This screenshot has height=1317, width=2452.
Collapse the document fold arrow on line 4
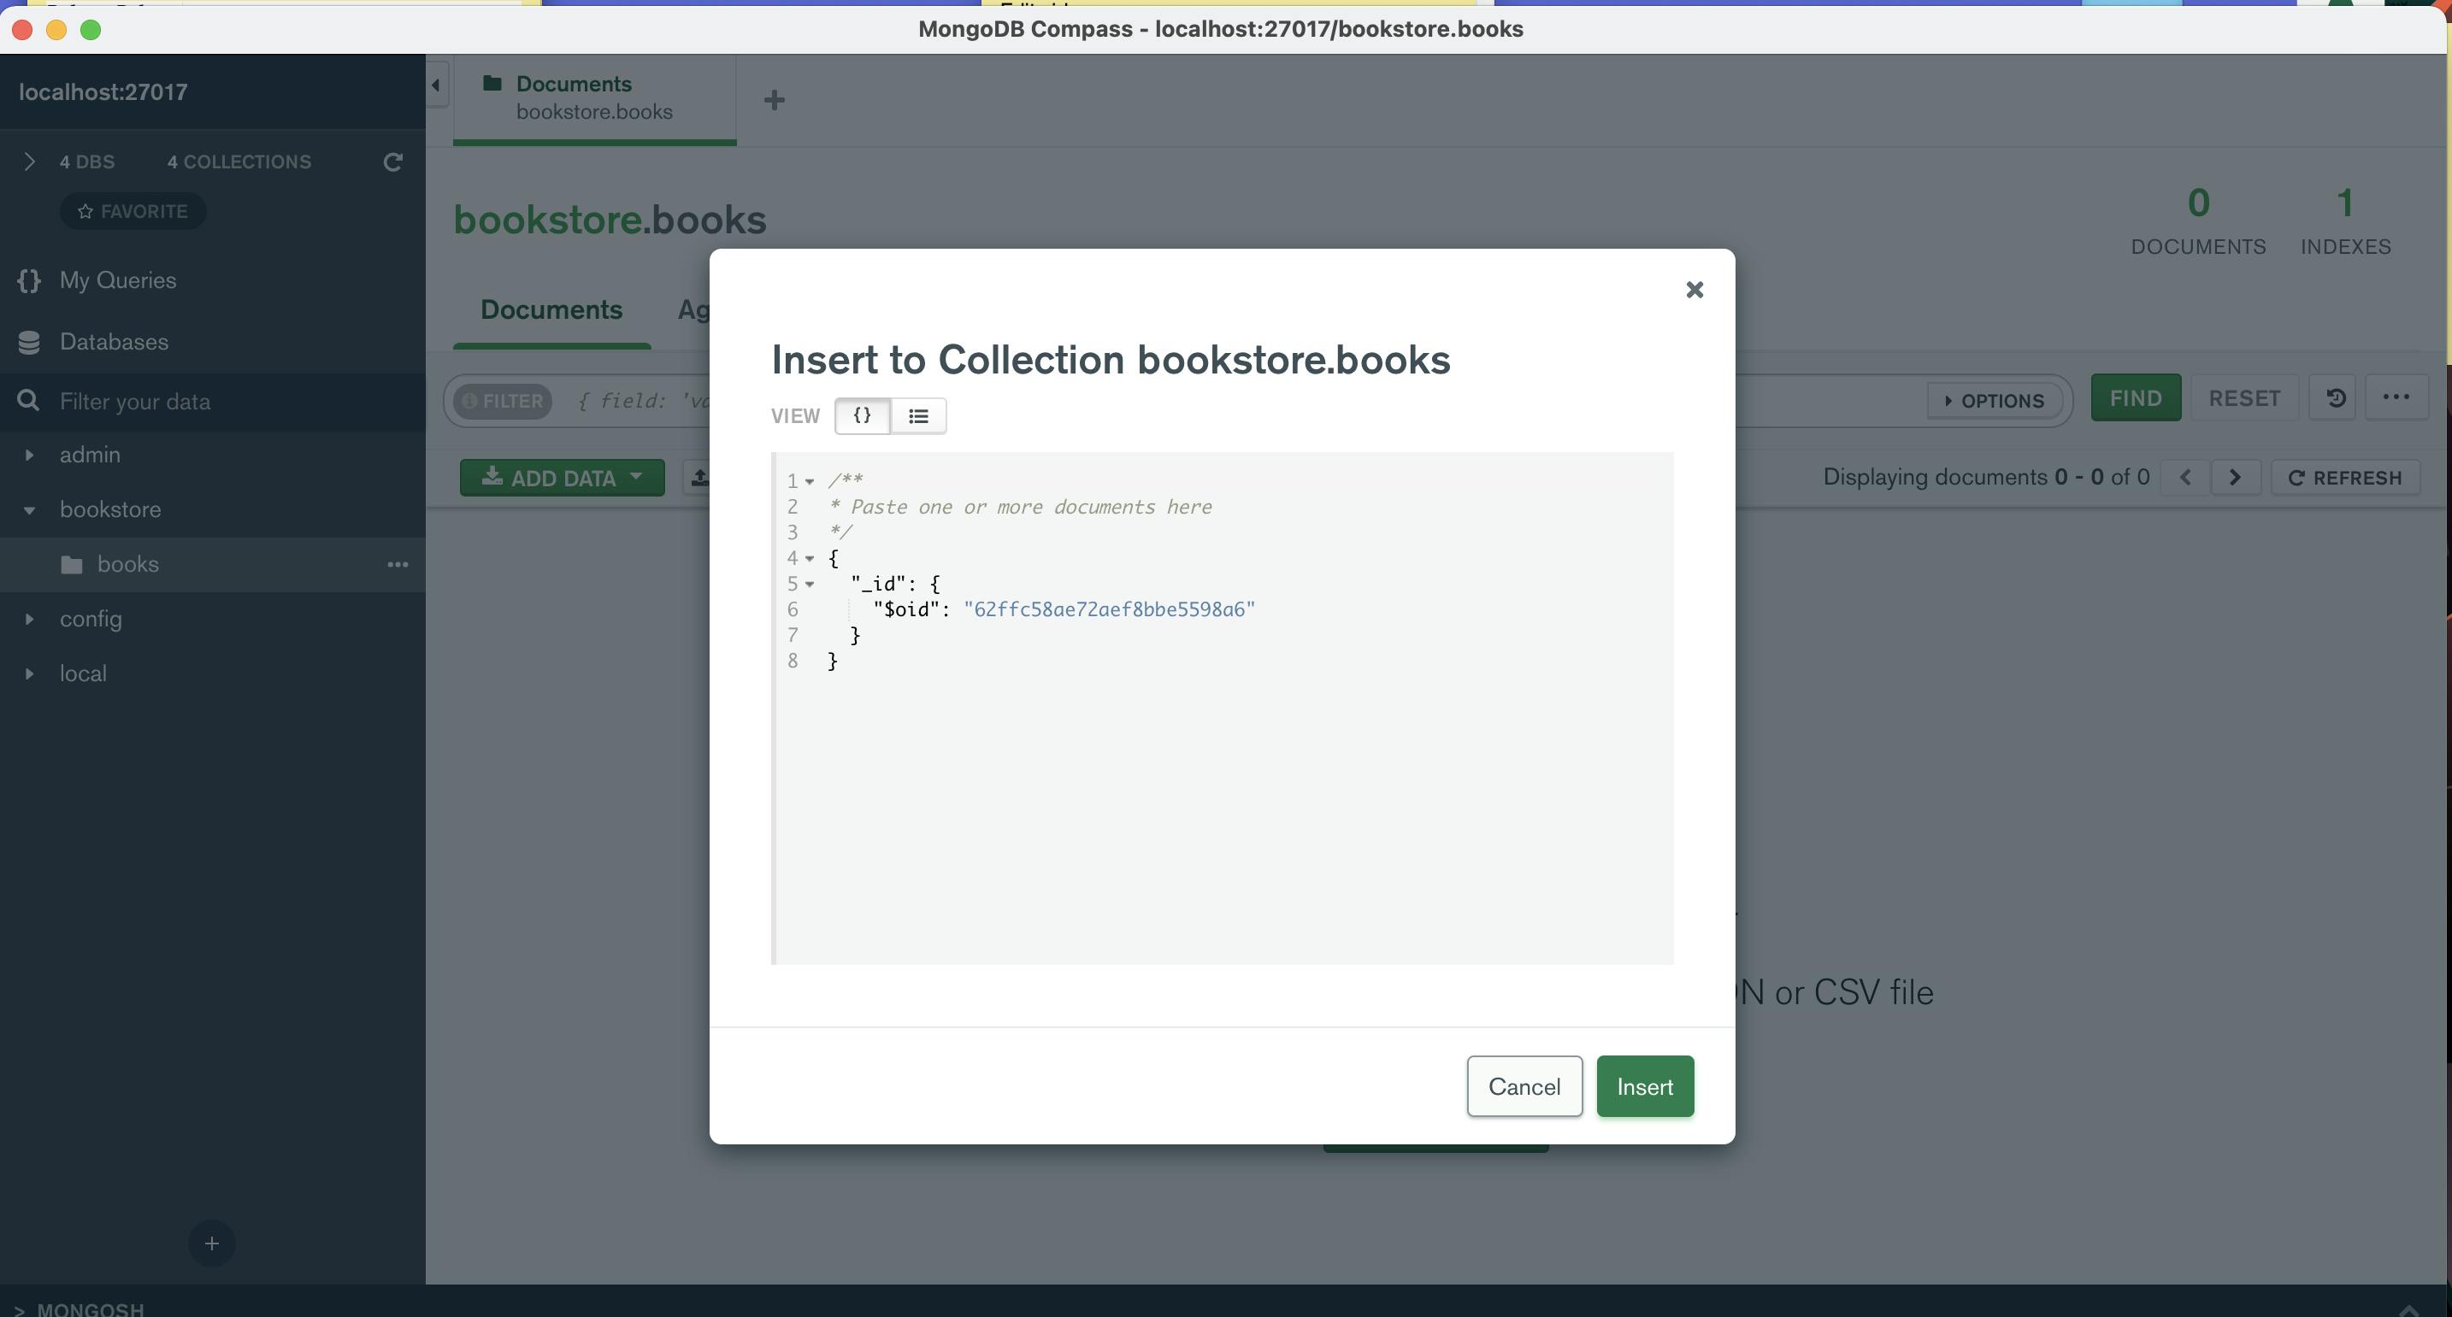click(809, 559)
